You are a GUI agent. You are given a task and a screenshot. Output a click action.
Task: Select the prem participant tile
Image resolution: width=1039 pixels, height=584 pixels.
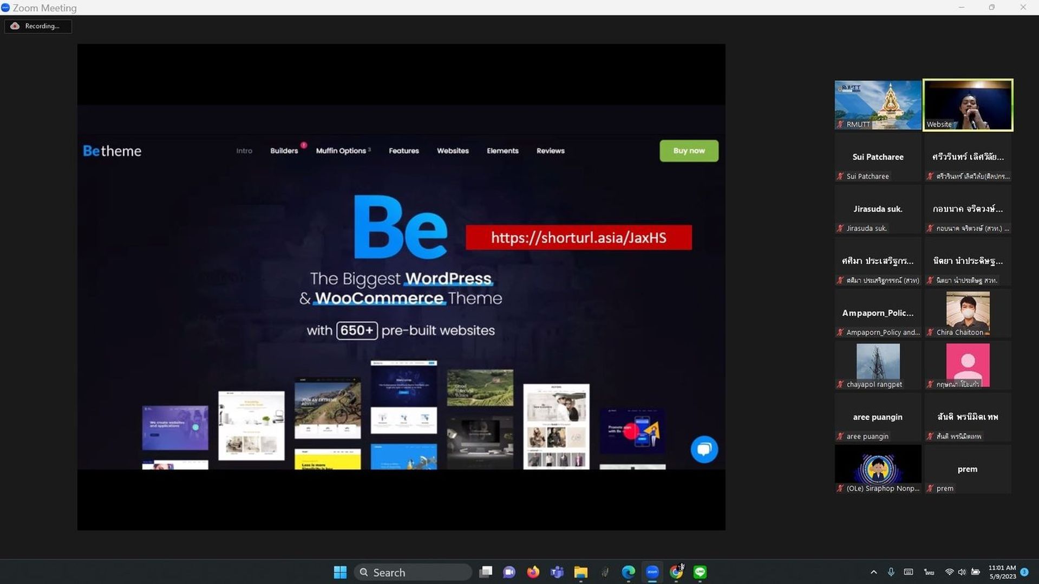968,469
